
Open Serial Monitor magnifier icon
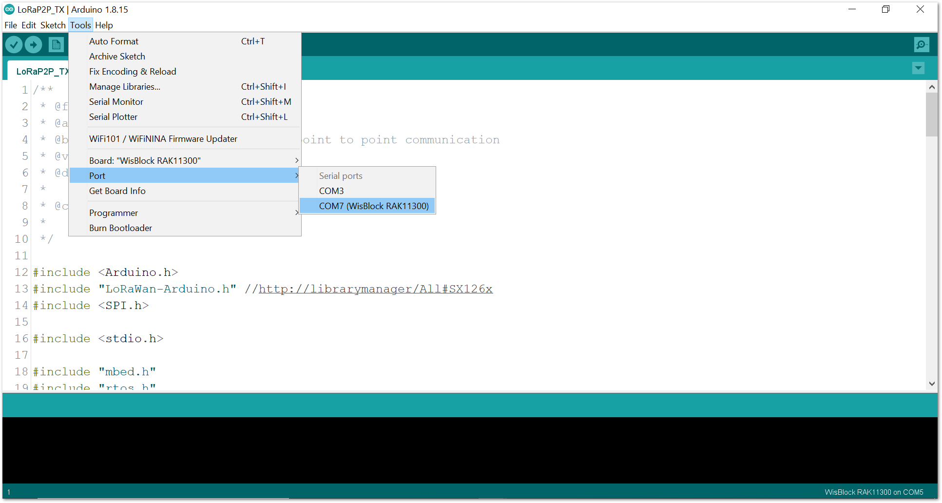921,45
